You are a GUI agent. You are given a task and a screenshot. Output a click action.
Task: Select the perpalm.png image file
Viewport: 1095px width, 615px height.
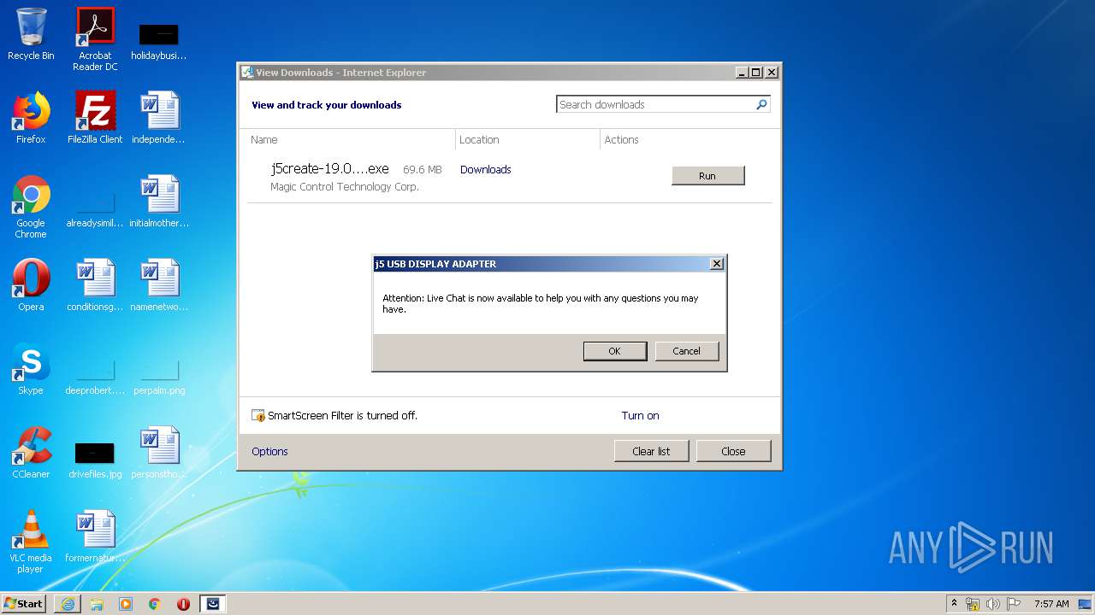158,378
